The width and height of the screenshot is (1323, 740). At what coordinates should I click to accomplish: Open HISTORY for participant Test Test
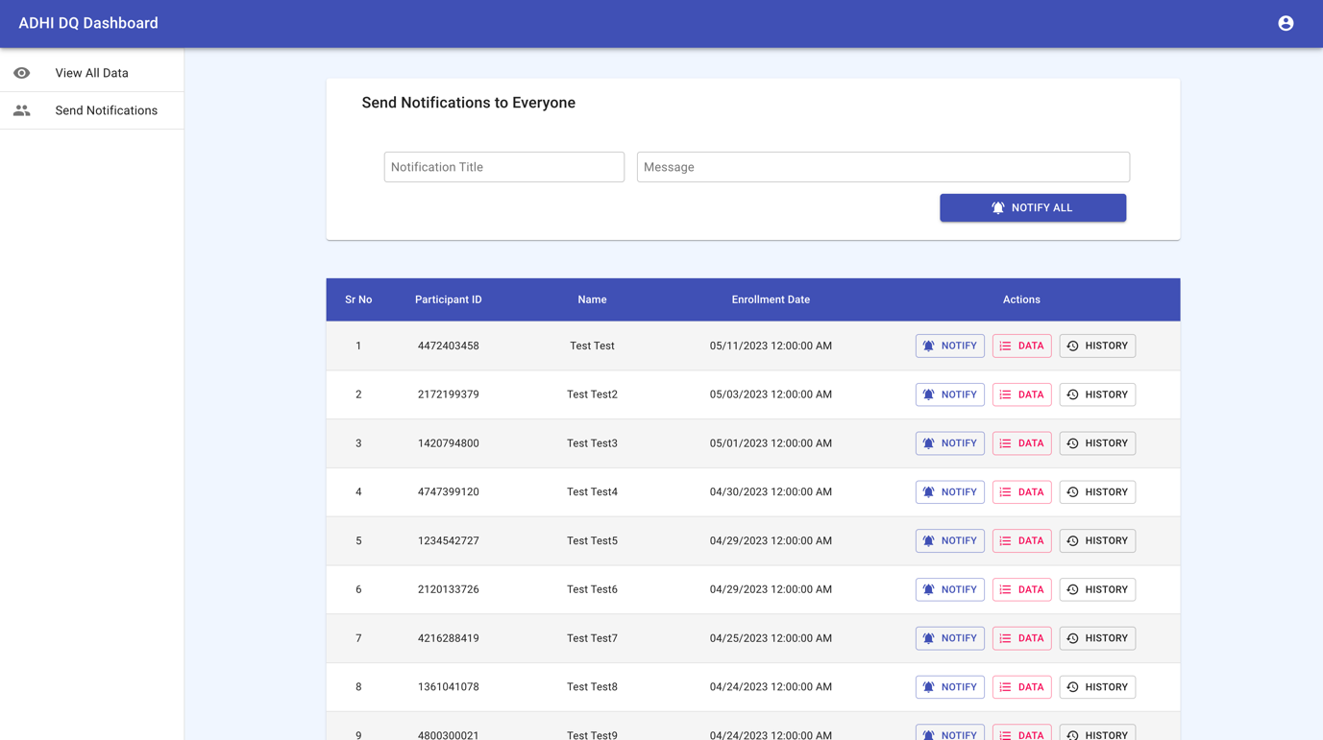(x=1097, y=346)
